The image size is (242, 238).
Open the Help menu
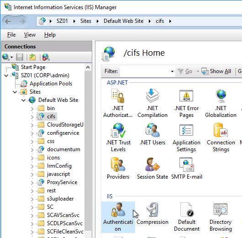[x=50, y=35]
